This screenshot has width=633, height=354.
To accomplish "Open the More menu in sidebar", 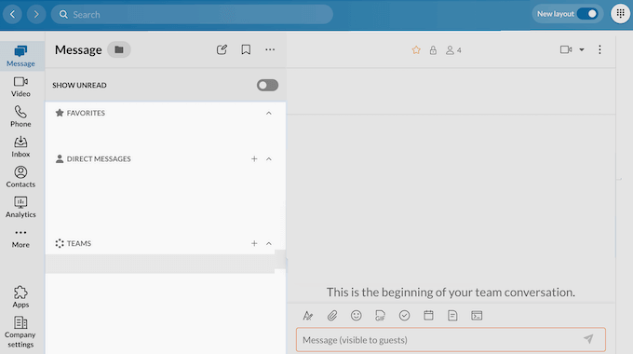I will point(20,238).
